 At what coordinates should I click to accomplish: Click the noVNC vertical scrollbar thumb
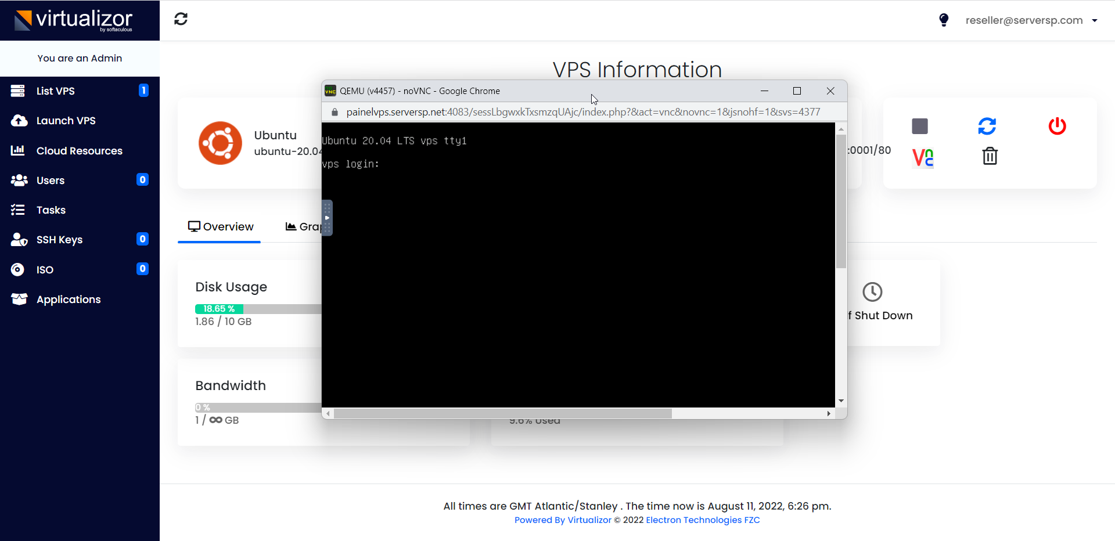pos(841,201)
